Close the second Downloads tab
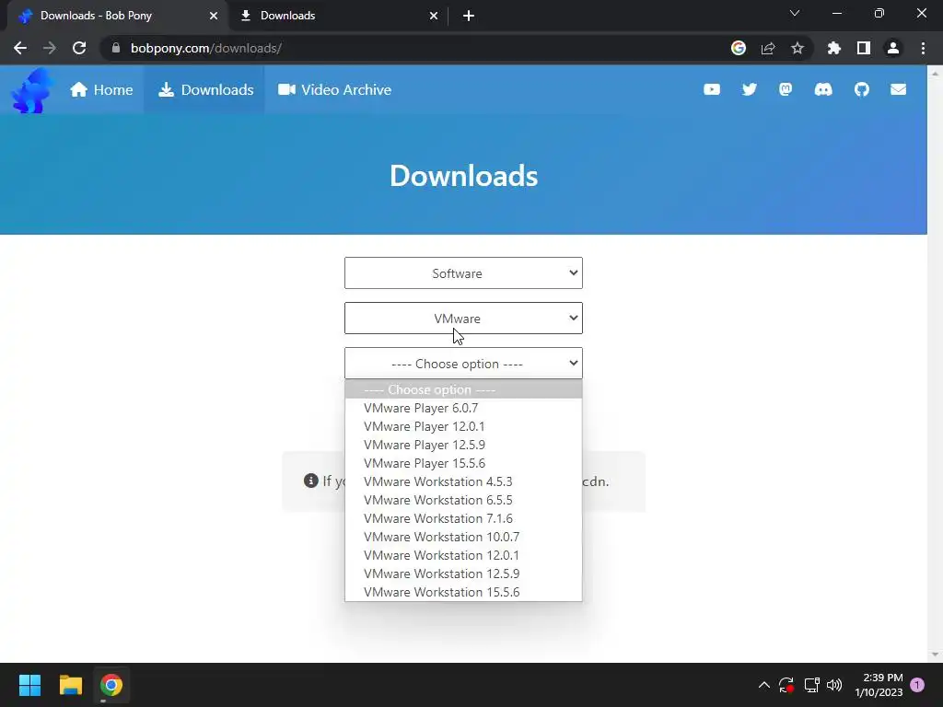 pyautogui.click(x=434, y=17)
